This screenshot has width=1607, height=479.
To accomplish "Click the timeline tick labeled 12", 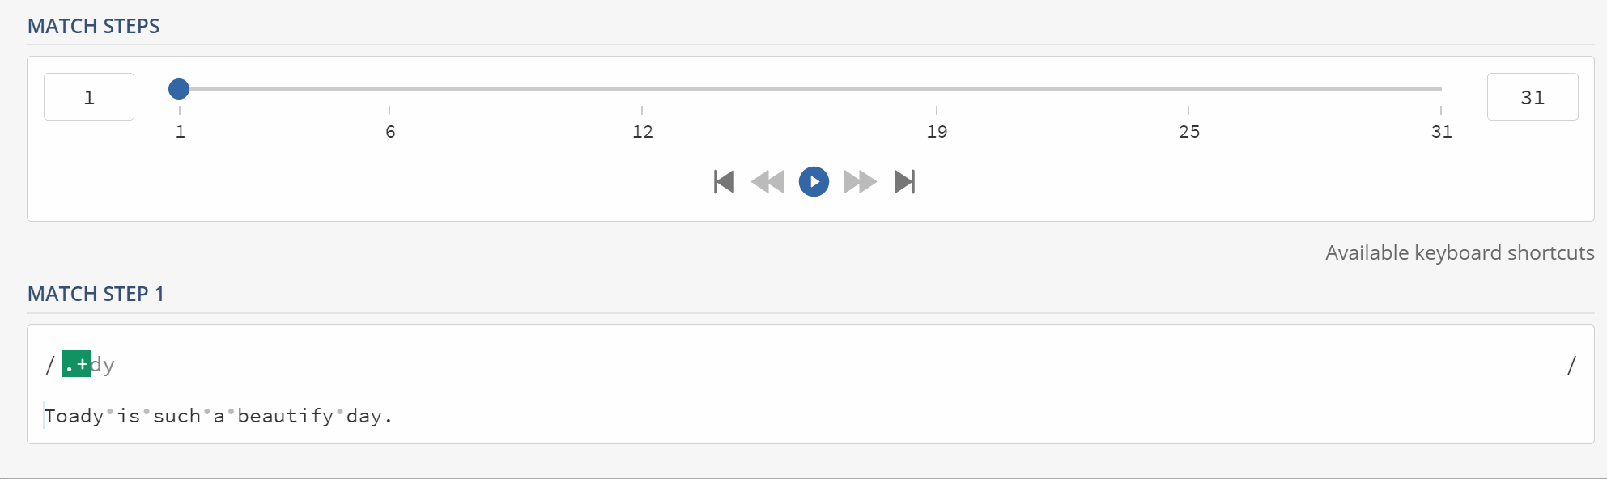I will click(642, 131).
